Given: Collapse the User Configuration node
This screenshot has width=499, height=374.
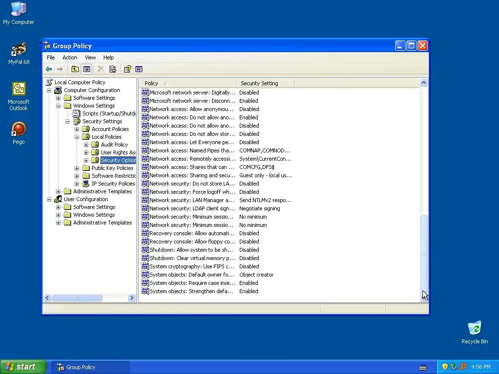Looking at the screenshot, I should click(49, 199).
